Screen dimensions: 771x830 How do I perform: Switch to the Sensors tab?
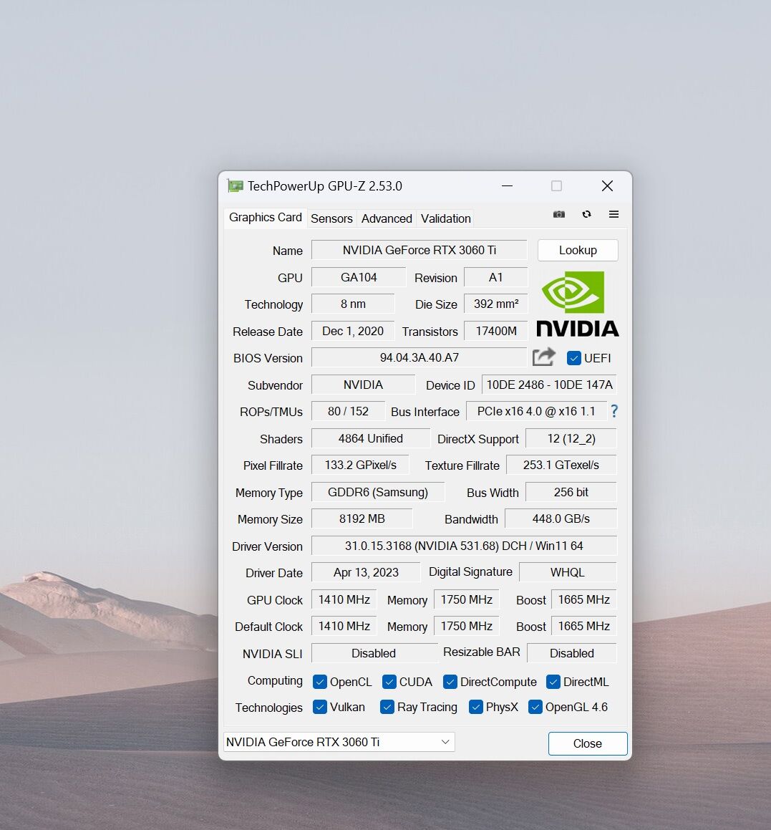(x=331, y=218)
